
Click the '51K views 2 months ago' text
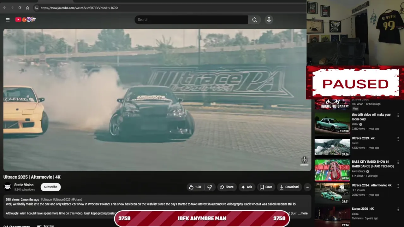(22, 200)
